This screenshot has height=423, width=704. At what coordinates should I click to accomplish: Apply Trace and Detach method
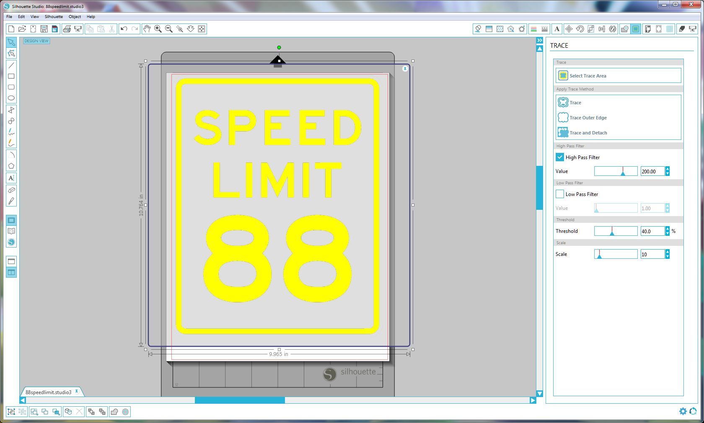point(588,133)
